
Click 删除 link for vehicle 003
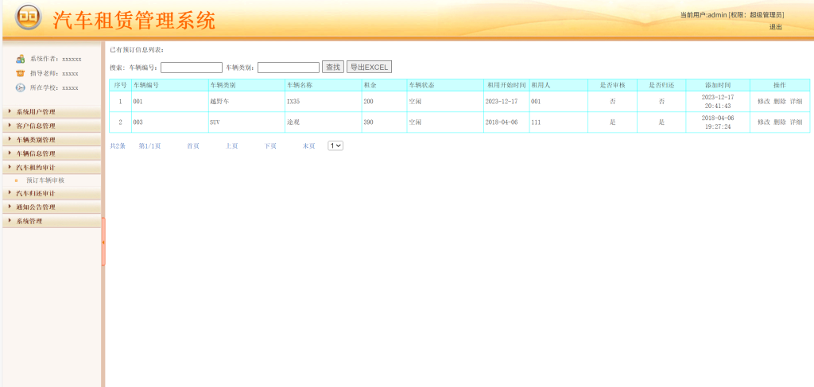coord(780,122)
